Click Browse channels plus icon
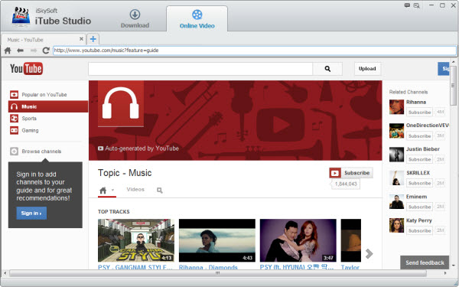 point(14,152)
